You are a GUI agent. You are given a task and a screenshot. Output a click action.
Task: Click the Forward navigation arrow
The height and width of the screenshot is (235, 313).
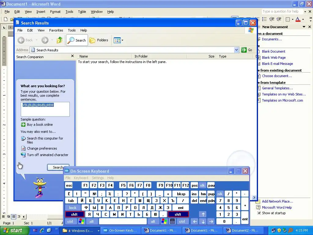click(x=45, y=40)
